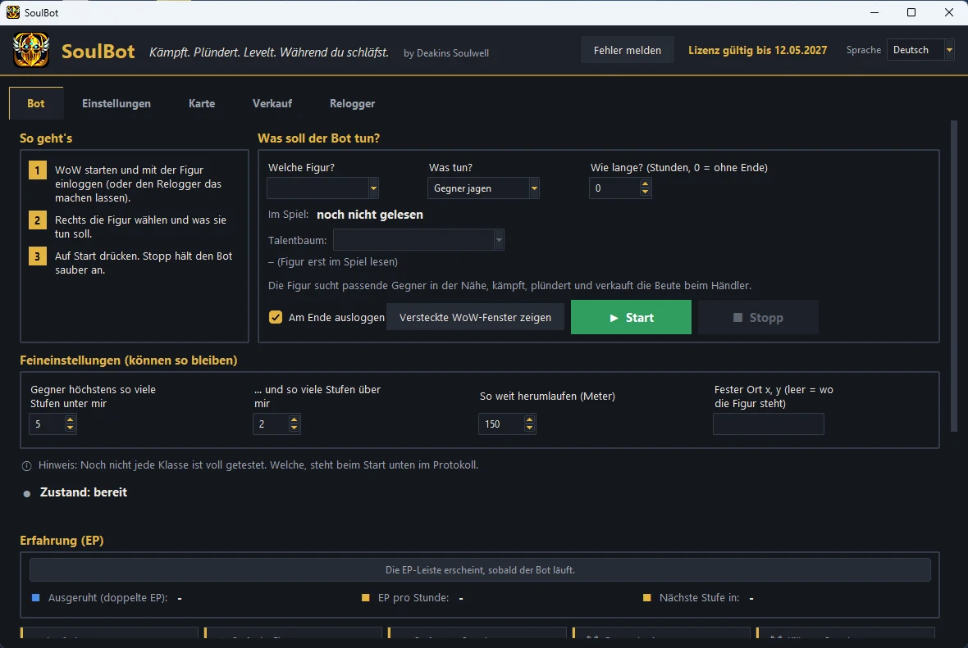Decrease levels under me spinner value
Image resolution: width=968 pixels, height=648 pixels.
tap(70, 428)
